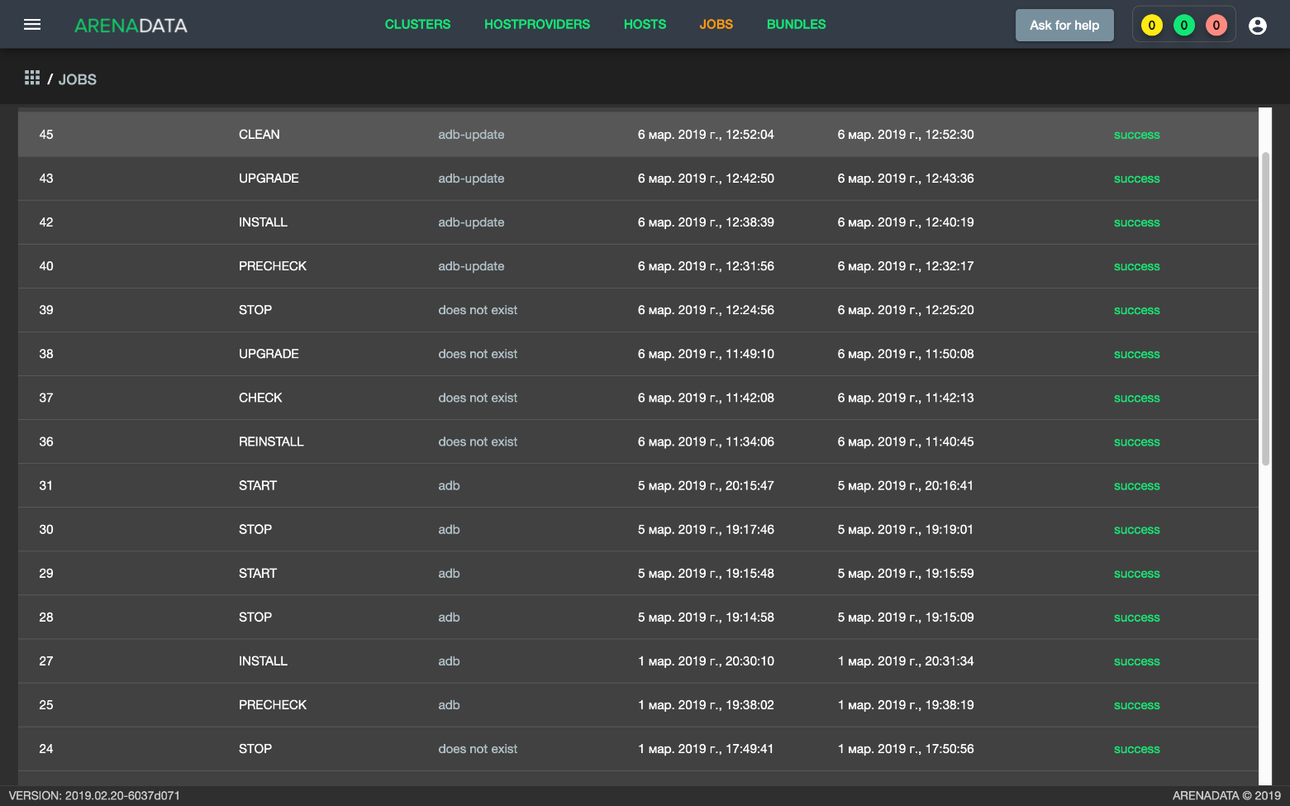Switch to the HOSTPROVIDERS tab

click(536, 25)
